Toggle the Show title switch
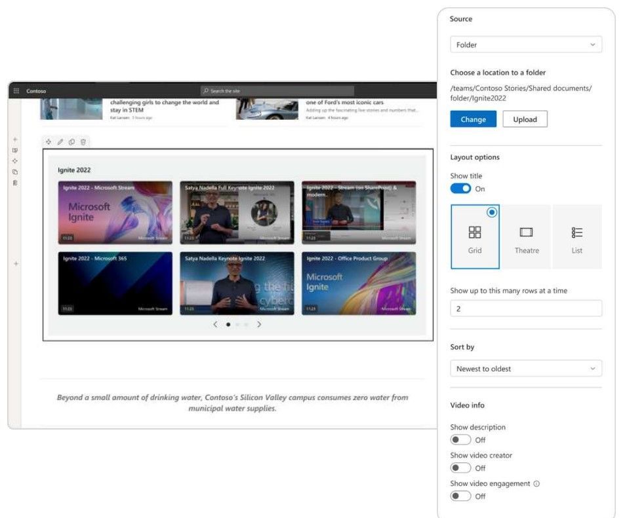The width and height of the screenshot is (627, 518). pos(460,189)
